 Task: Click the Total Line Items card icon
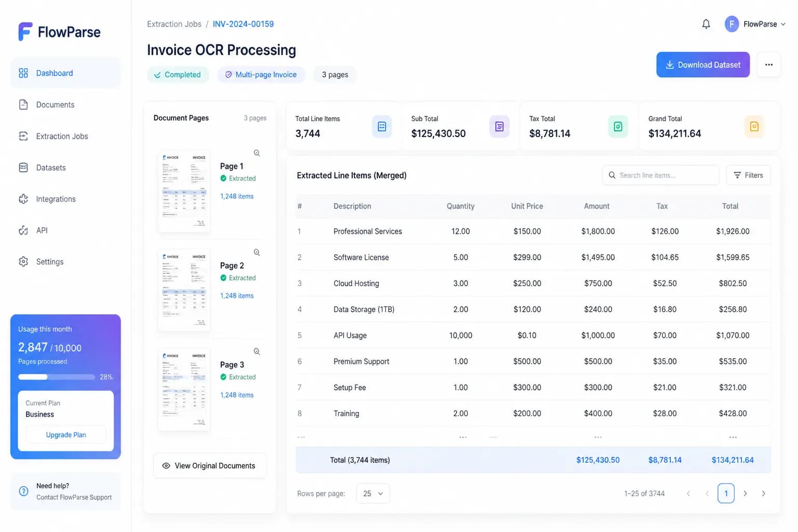click(x=382, y=126)
